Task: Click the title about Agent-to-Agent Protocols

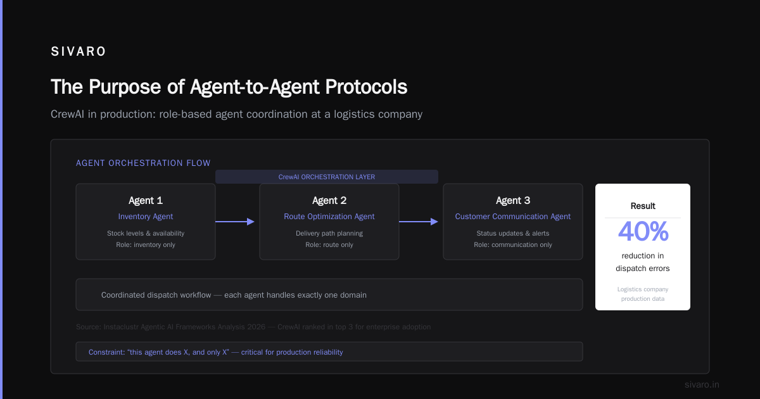Action: 229,87
